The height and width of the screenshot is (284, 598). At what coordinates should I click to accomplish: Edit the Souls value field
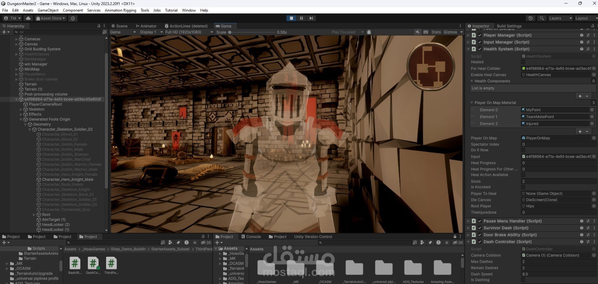coord(558,181)
